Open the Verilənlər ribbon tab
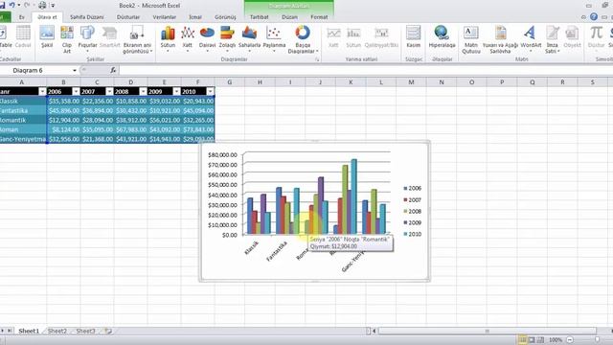The width and height of the screenshot is (613, 345). (x=164, y=17)
